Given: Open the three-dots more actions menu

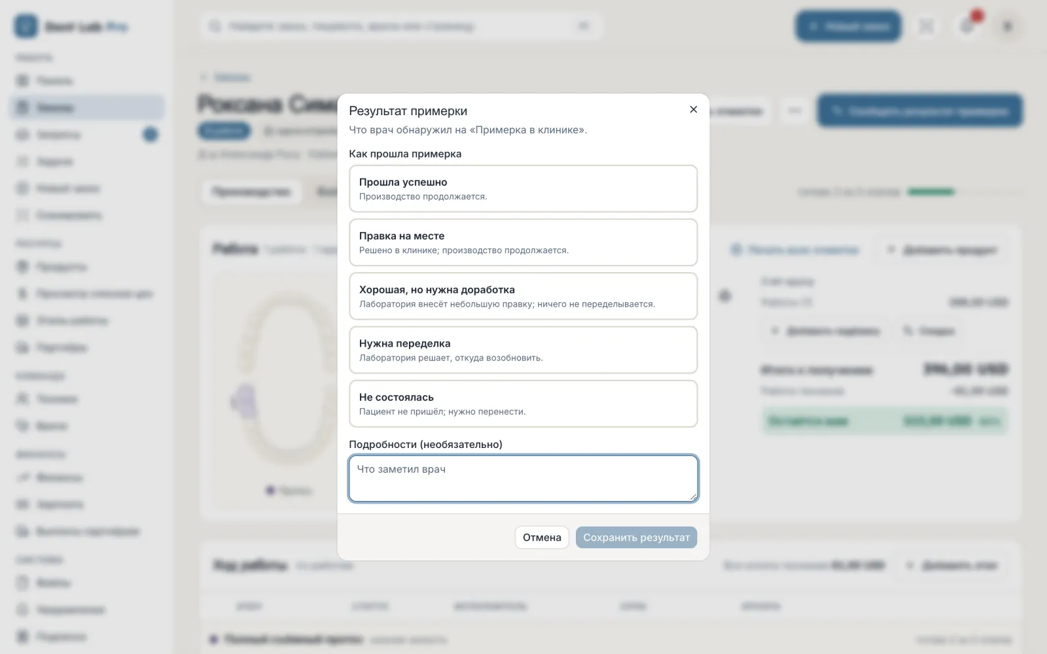Looking at the screenshot, I should 795,111.
